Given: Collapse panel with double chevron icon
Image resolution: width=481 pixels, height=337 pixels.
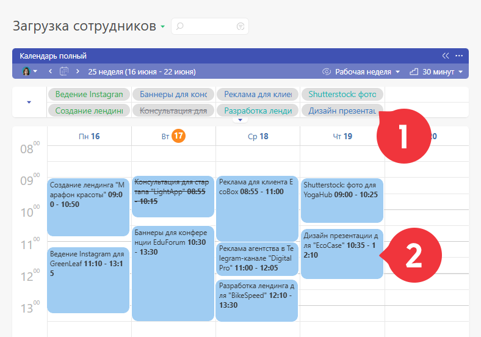Looking at the screenshot, I should tap(446, 56).
